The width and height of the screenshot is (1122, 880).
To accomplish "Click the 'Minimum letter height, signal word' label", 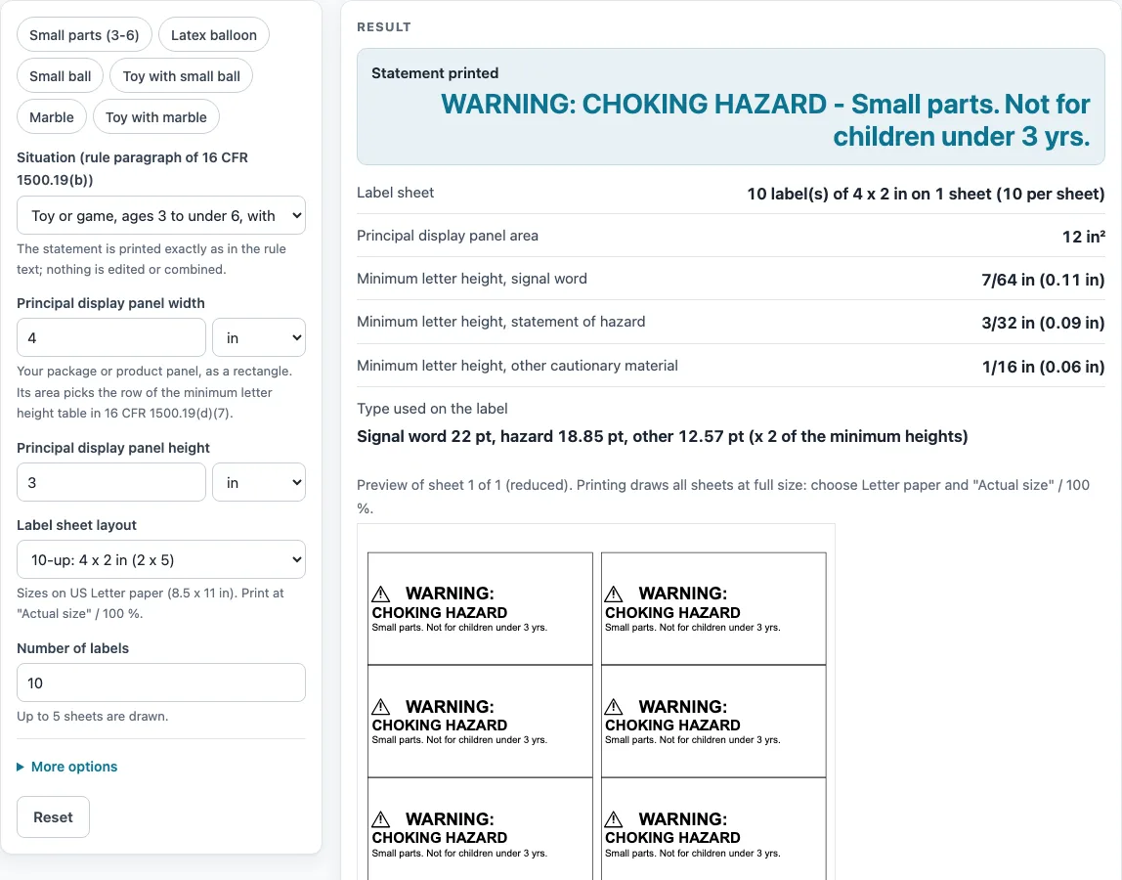I will [471, 279].
